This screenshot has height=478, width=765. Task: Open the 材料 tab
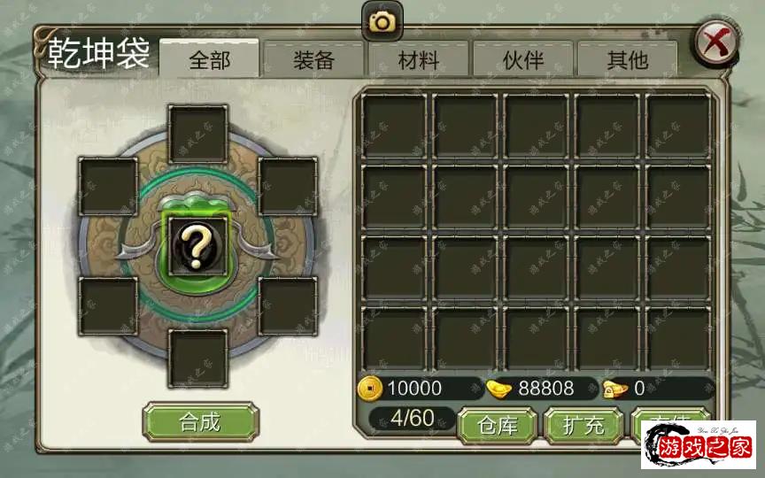point(419,59)
